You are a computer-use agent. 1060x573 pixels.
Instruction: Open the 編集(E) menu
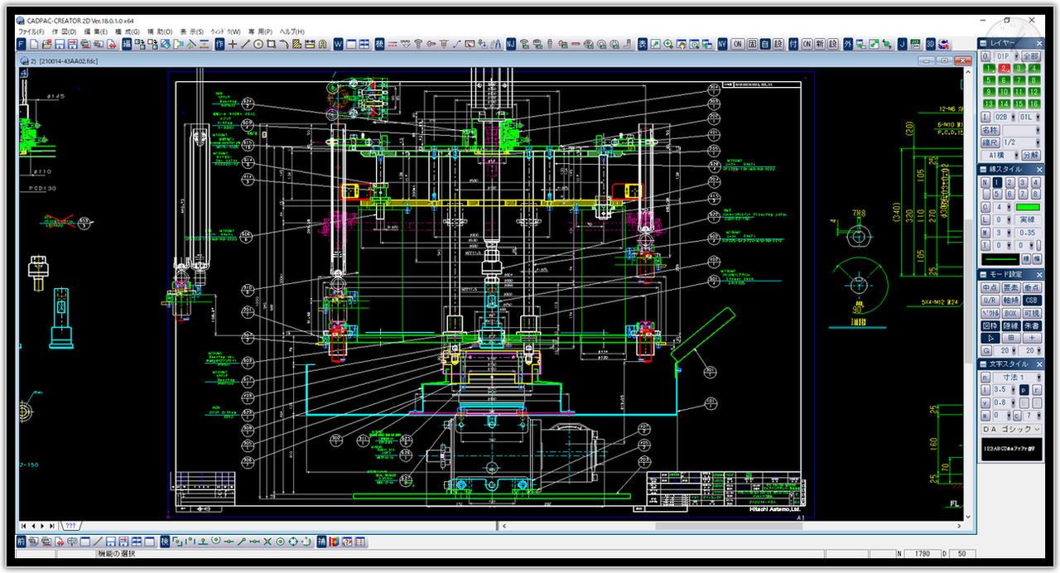click(x=96, y=31)
